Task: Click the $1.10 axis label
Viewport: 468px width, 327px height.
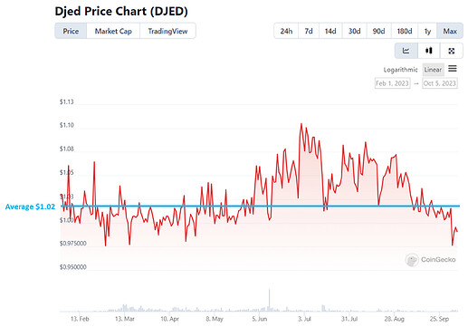Action: (66, 125)
